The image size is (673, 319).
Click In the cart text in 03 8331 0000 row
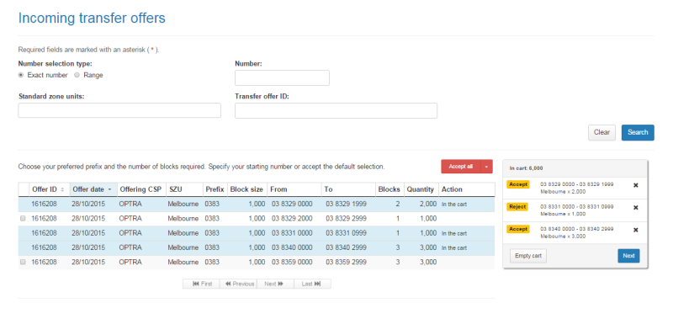(x=454, y=233)
